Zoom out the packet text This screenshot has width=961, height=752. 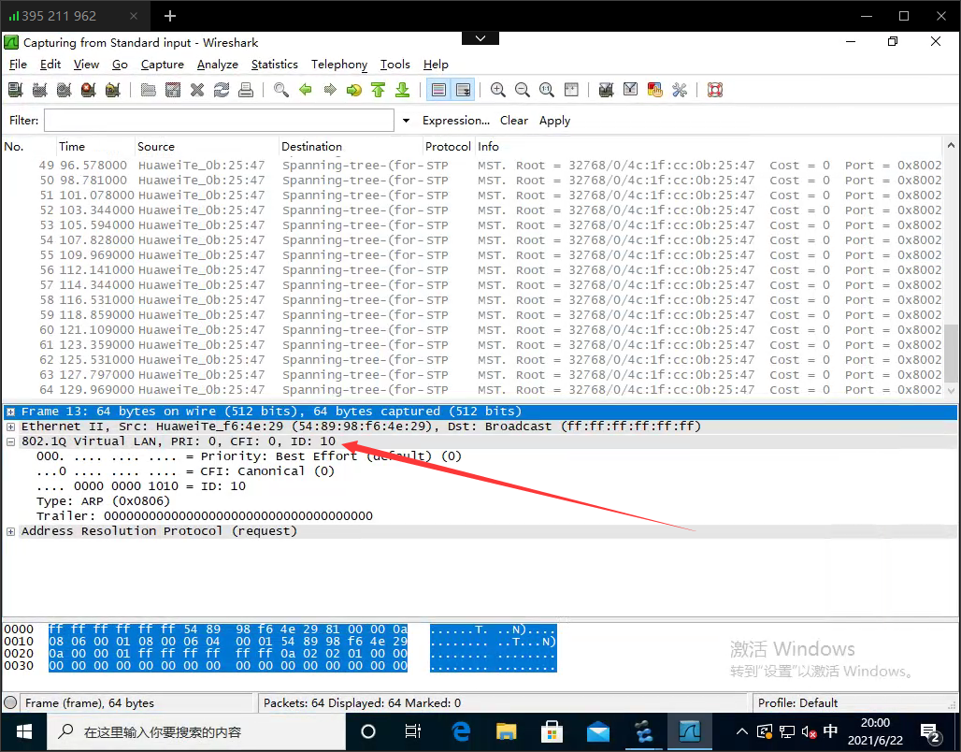[x=523, y=90]
